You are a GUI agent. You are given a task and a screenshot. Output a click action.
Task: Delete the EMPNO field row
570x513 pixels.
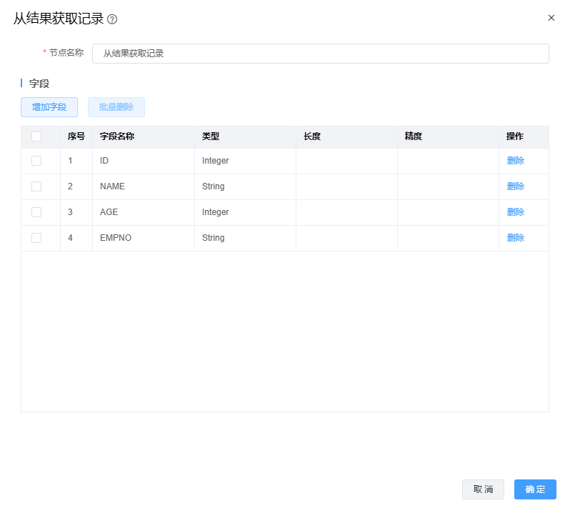(515, 238)
